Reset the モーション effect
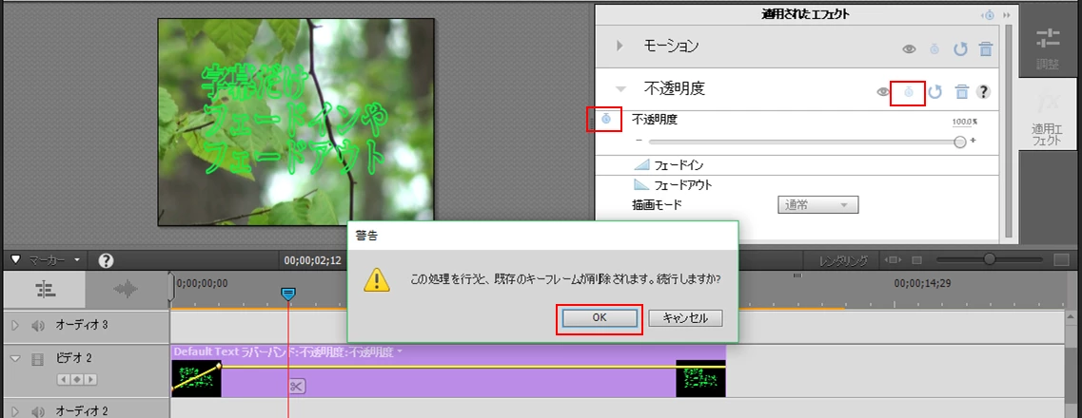The image size is (1082, 418). [960, 48]
